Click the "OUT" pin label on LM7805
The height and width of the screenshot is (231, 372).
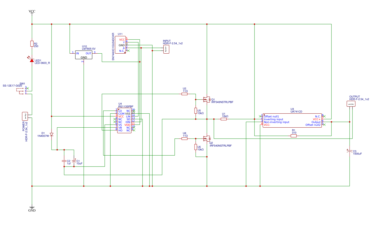(x=88, y=53)
